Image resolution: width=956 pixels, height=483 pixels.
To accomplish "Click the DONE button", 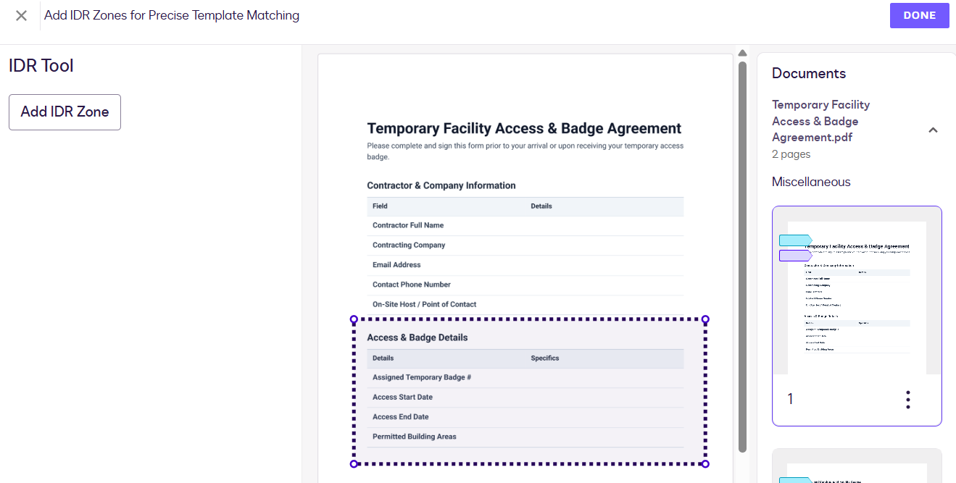I will tap(919, 15).
